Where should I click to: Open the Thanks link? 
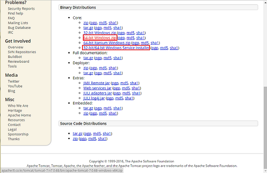tap(14, 139)
